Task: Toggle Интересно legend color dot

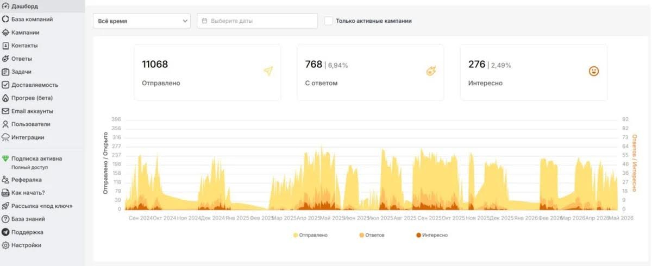Action: [x=418, y=235]
